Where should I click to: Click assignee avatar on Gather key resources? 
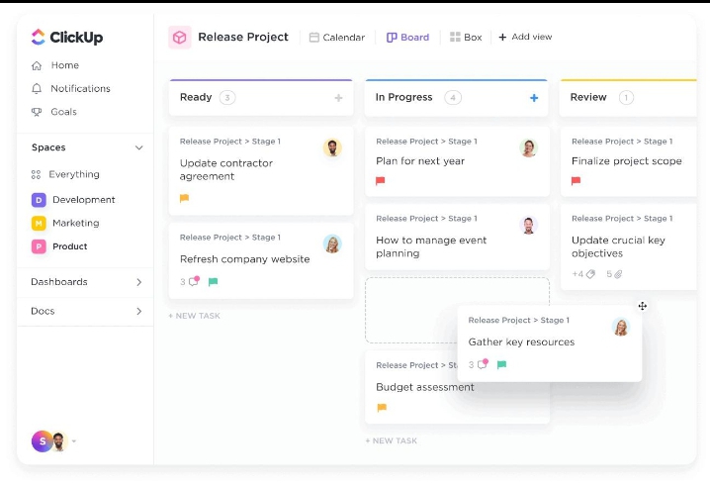click(621, 327)
